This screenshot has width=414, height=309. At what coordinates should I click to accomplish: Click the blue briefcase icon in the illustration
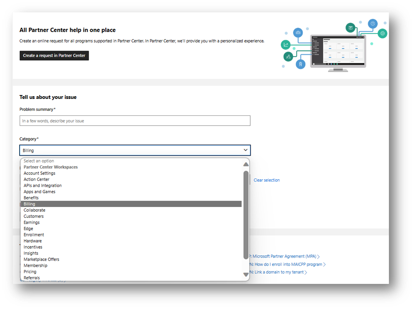298,33
